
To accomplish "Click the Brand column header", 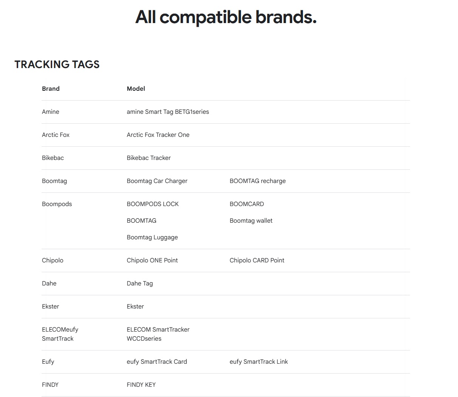I will pyautogui.click(x=51, y=88).
